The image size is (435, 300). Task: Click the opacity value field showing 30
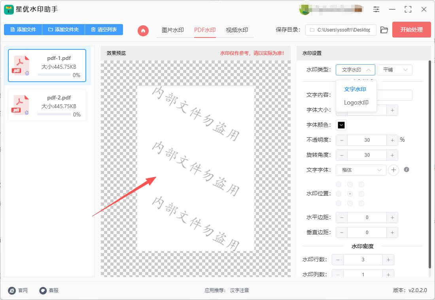pos(367,140)
